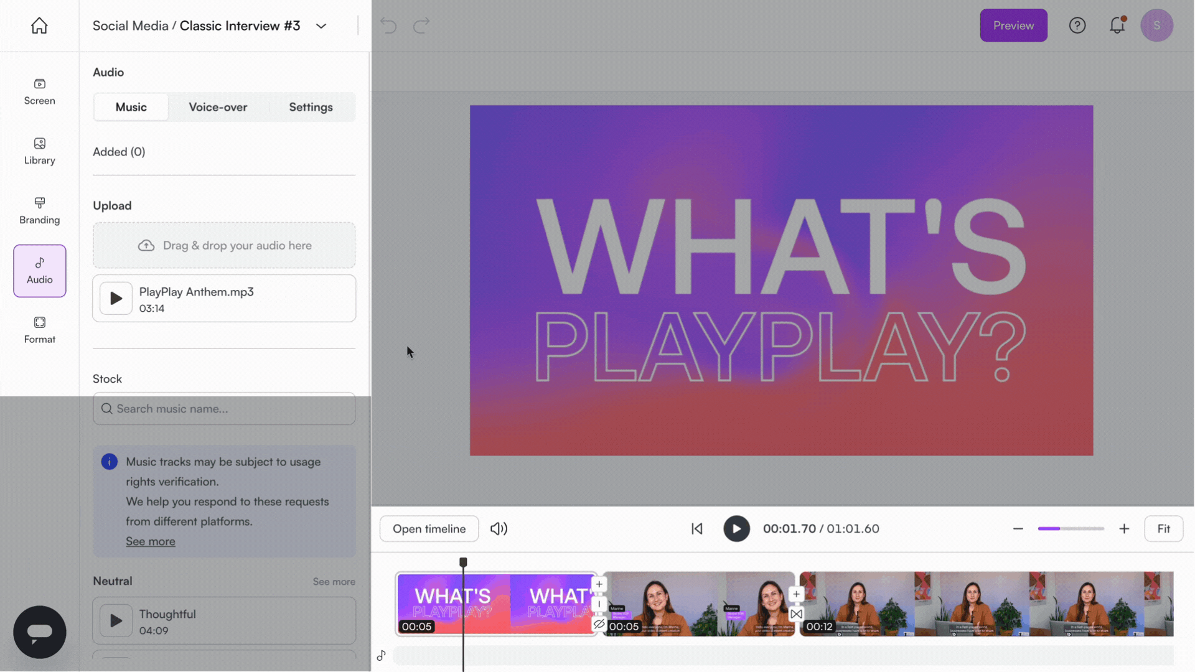
Task: Toggle the volume speaker icon
Action: pyautogui.click(x=499, y=529)
